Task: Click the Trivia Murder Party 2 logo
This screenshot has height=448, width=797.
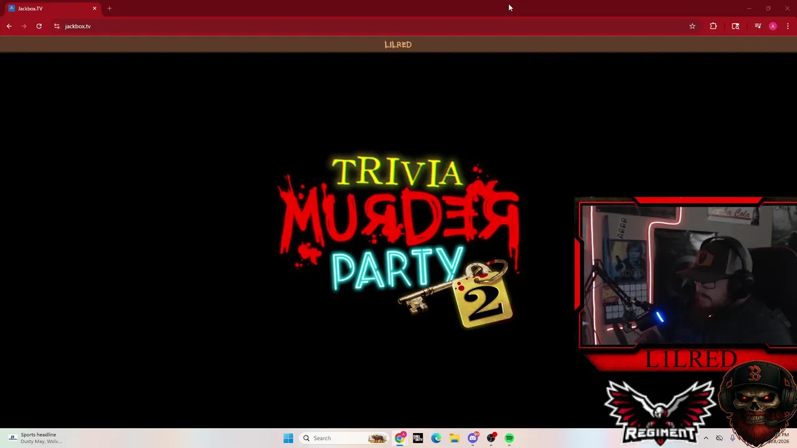Action: [398, 241]
